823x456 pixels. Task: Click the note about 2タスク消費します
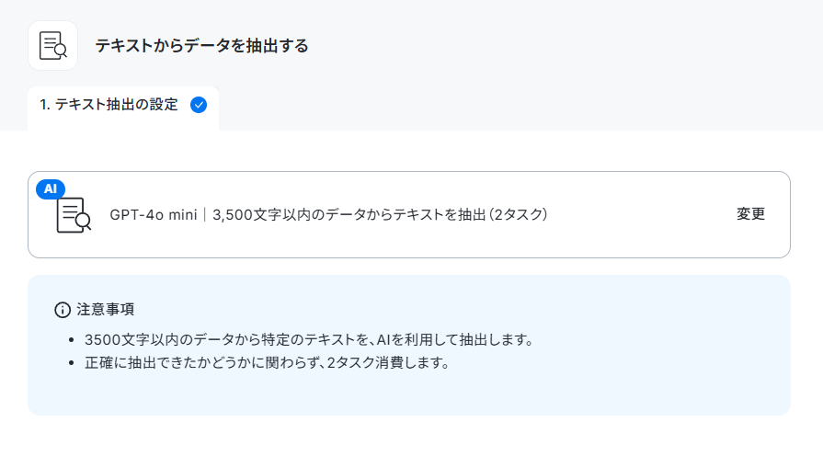click(267, 363)
